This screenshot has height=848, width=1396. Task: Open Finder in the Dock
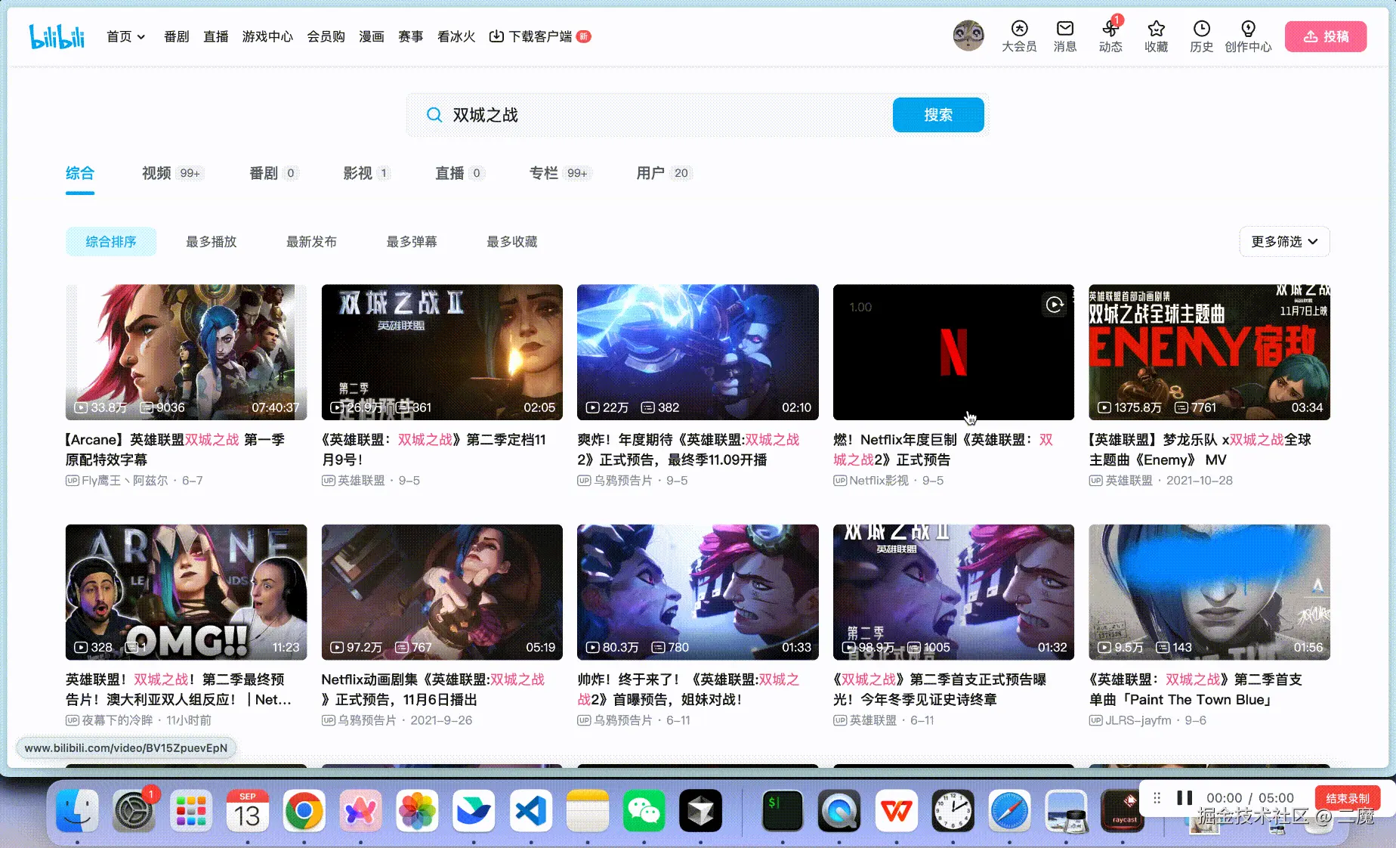click(x=77, y=811)
